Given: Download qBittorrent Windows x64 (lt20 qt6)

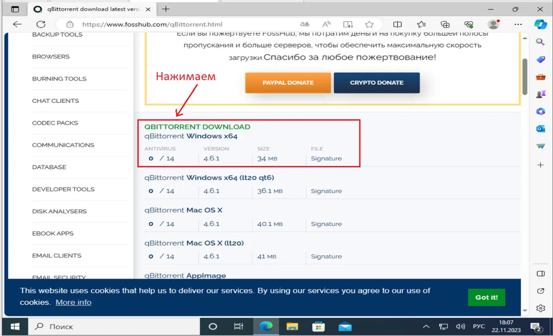Looking at the screenshot, I should (x=209, y=178).
